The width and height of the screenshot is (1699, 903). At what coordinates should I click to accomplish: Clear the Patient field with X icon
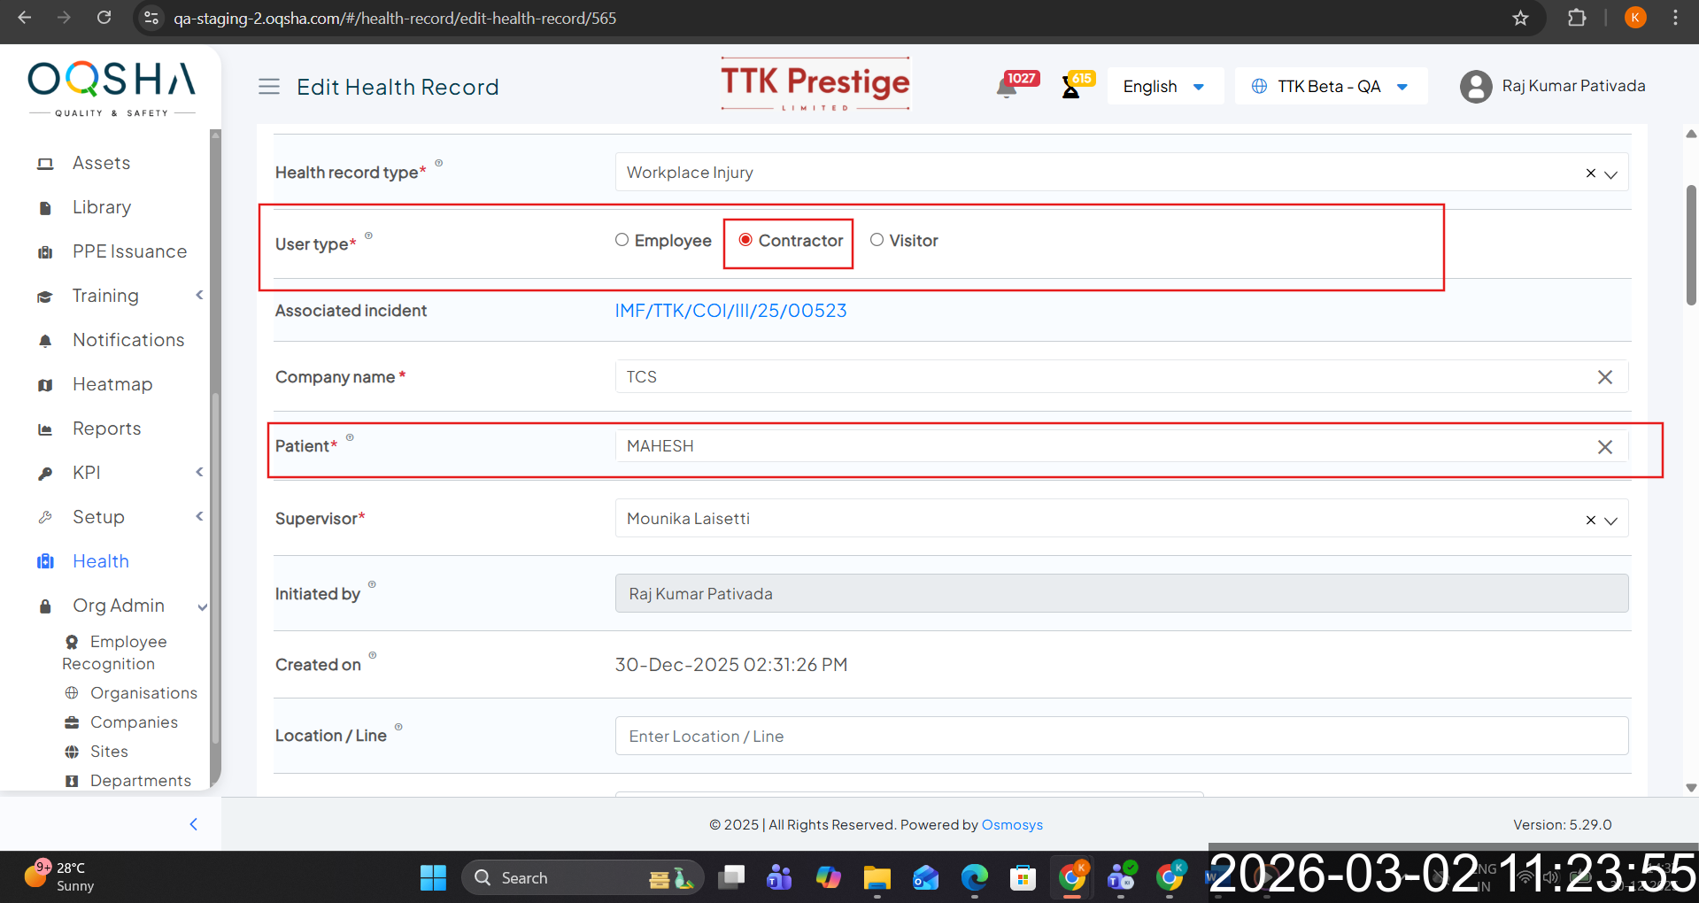pyautogui.click(x=1604, y=447)
